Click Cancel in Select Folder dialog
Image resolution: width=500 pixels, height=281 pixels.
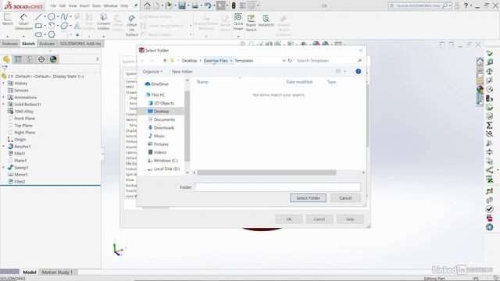coord(345,197)
